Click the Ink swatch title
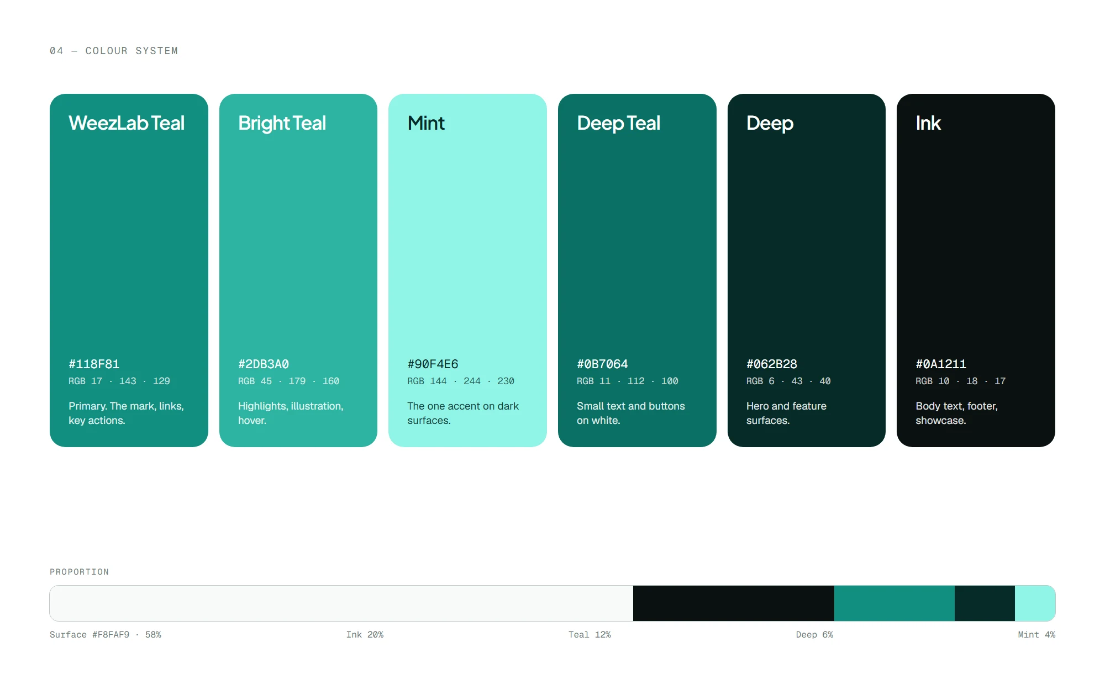1105x690 pixels. (x=928, y=123)
